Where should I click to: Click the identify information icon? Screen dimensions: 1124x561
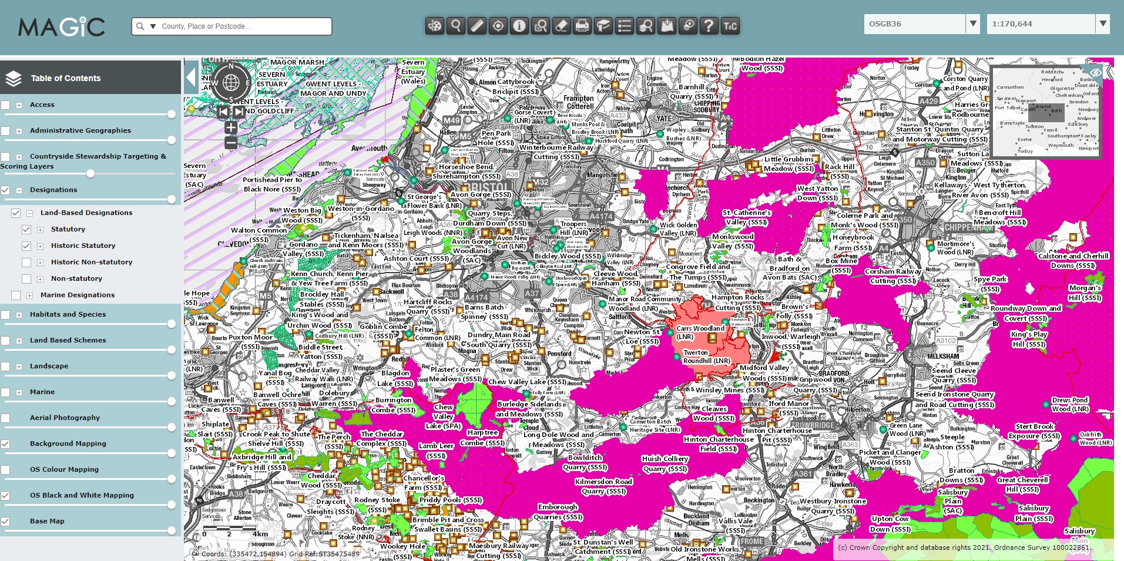[x=519, y=26]
